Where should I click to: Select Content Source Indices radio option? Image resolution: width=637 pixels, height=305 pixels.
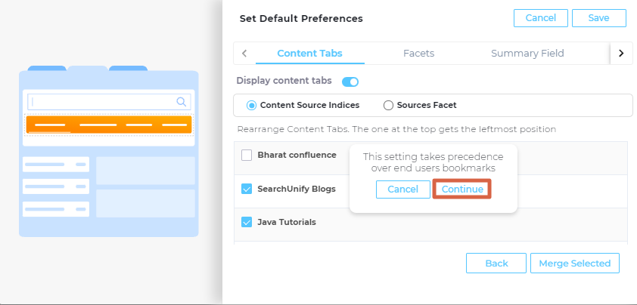point(252,106)
